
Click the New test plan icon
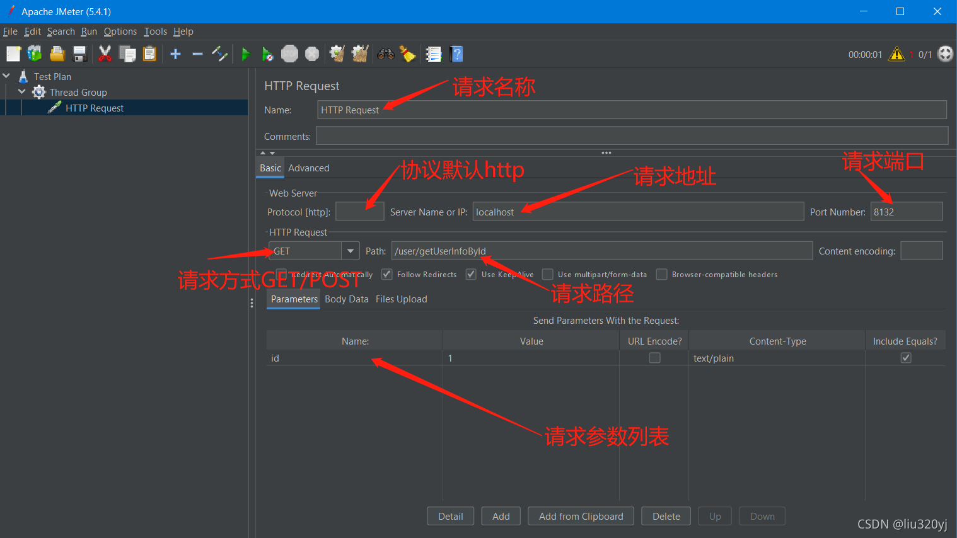click(x=13, y=54)
